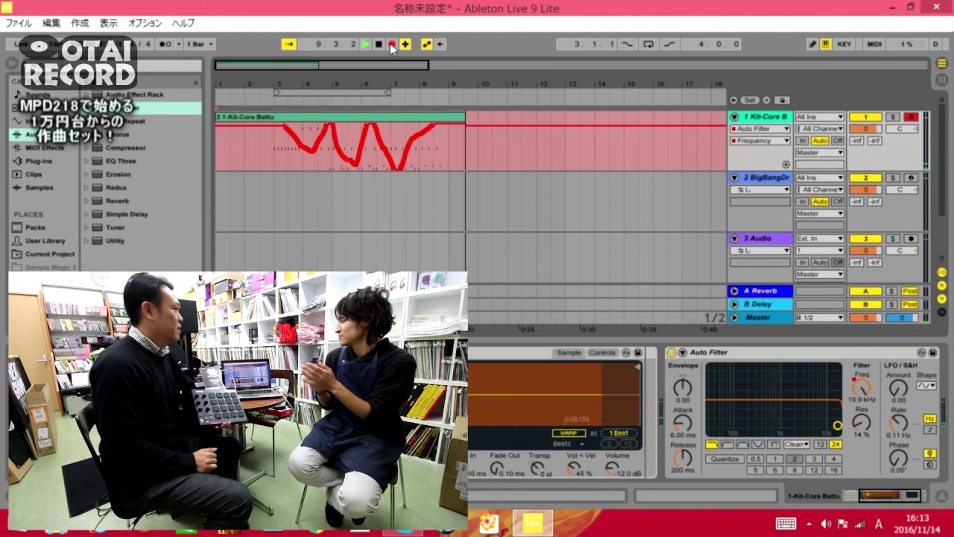Expand the Reverb folder in browser
The height and width of the screenshot is (537, 954).
click(x=86, y=201)
